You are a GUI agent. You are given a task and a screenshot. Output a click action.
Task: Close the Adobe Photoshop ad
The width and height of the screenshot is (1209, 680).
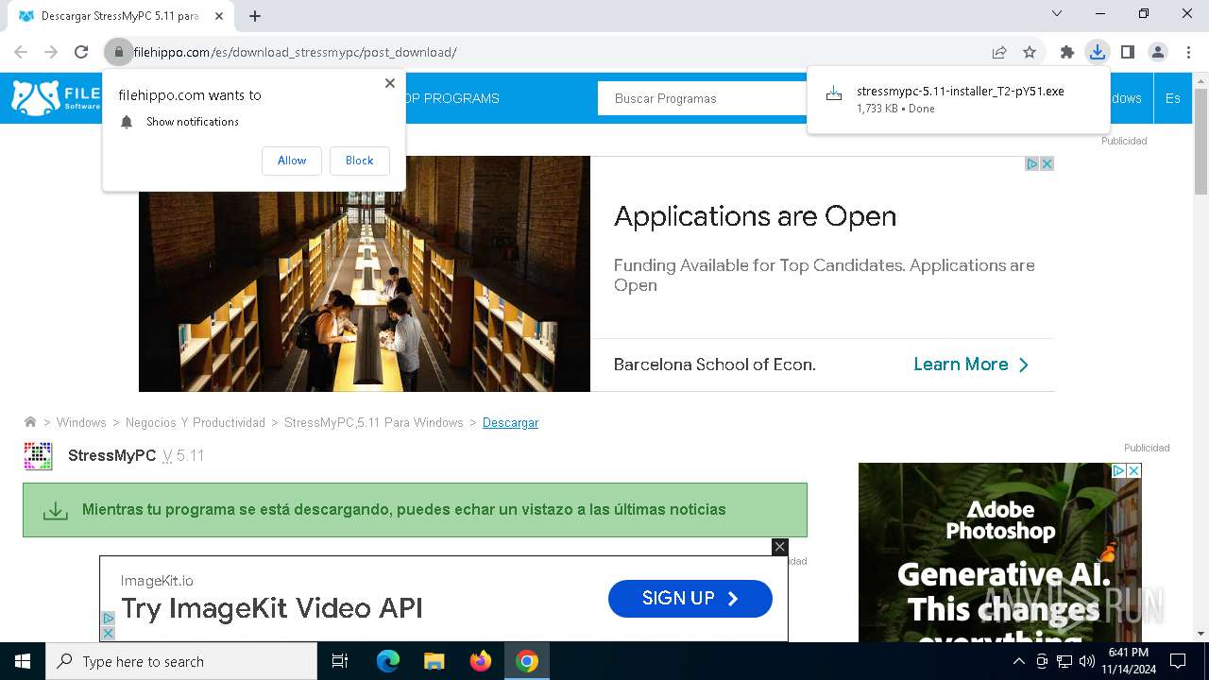(x=1134, y=470)
